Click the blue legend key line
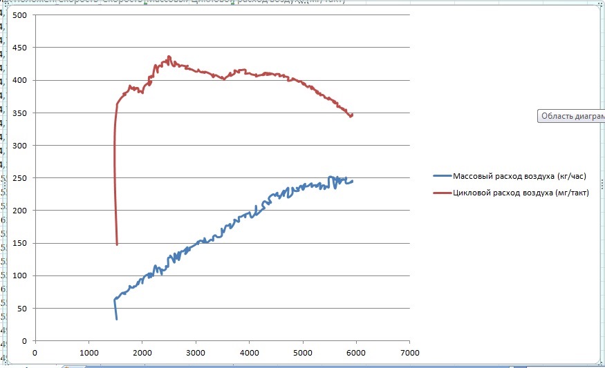Image resolution: width=605 pixels, height=368 pixels. (443, 176)
